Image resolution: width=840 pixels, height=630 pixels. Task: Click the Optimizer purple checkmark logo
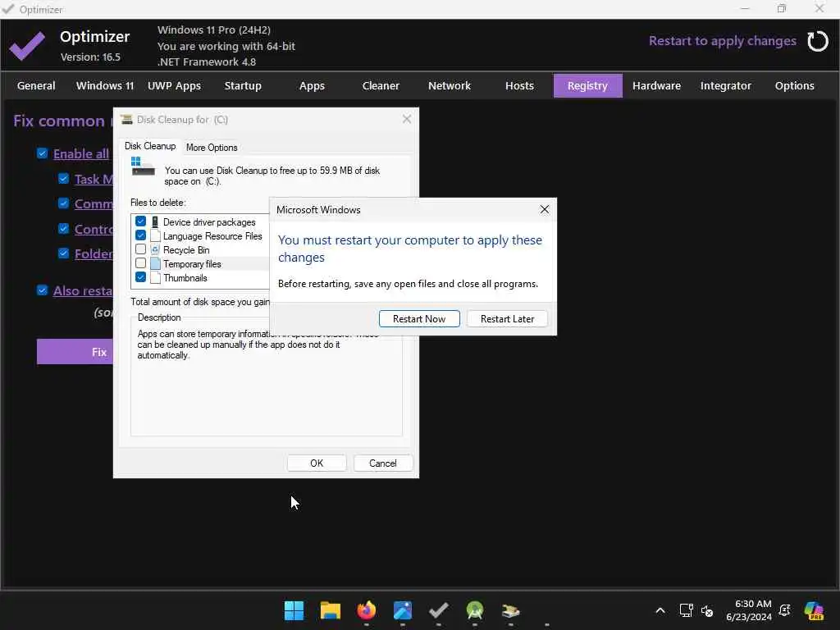(27, 46)
